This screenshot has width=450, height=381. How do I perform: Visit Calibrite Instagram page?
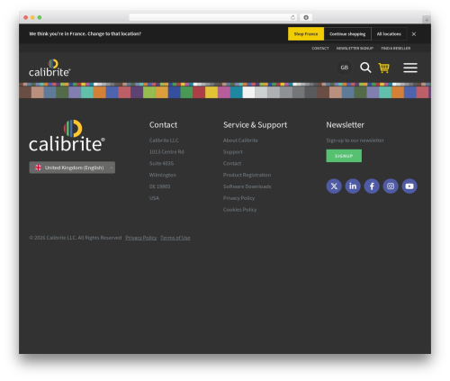pyautogui.click(x=391, y=186)
